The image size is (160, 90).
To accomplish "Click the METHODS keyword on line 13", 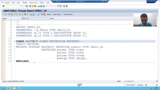I will pyautogui.click(x=21, y=47).
